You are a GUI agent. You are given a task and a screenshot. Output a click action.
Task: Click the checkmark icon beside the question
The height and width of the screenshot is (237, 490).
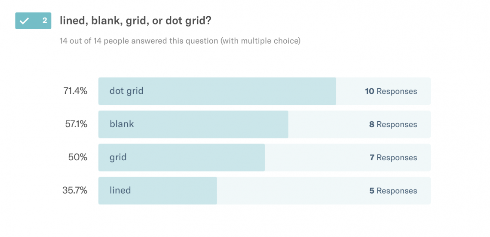[x=24, y=21]
